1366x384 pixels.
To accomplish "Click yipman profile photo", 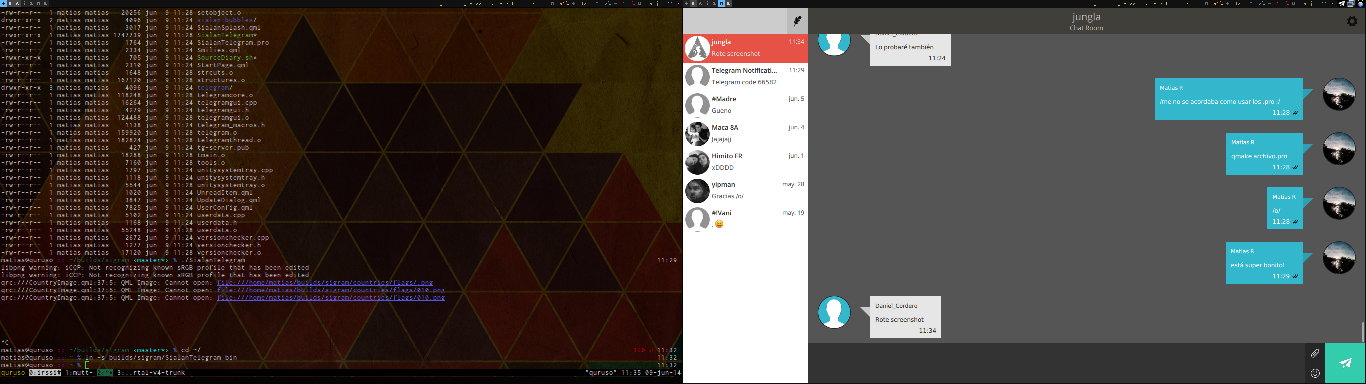I will coord(697,191).
